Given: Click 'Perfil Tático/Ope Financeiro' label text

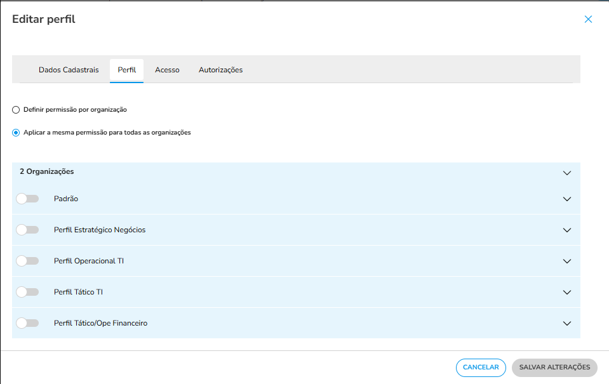Looking at the screenshot, I should pos(100,323).
